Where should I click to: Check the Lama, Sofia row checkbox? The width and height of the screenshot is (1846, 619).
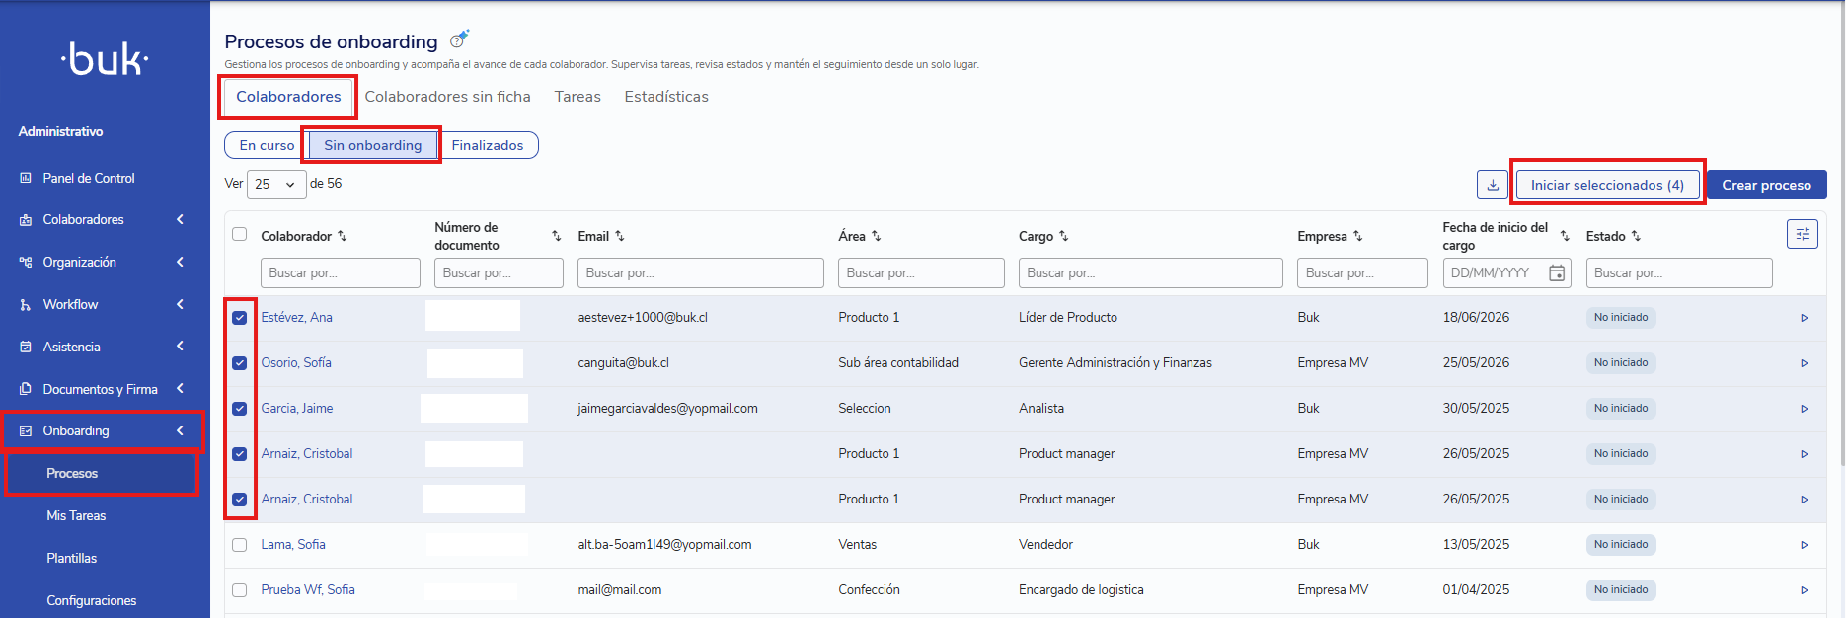point(239,545)
